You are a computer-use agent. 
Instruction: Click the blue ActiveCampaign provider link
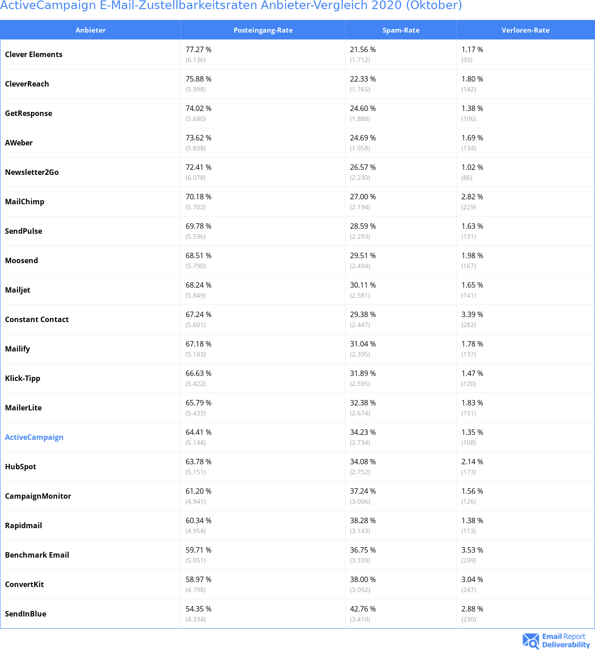click(x=34, y=437)
